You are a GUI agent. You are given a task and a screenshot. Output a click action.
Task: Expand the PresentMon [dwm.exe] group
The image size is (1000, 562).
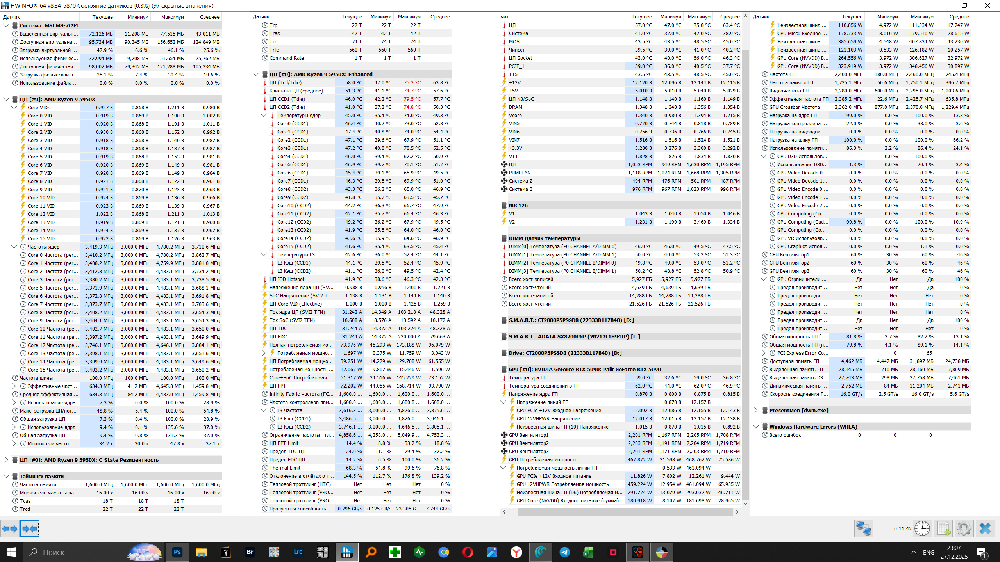coord(756,410)
